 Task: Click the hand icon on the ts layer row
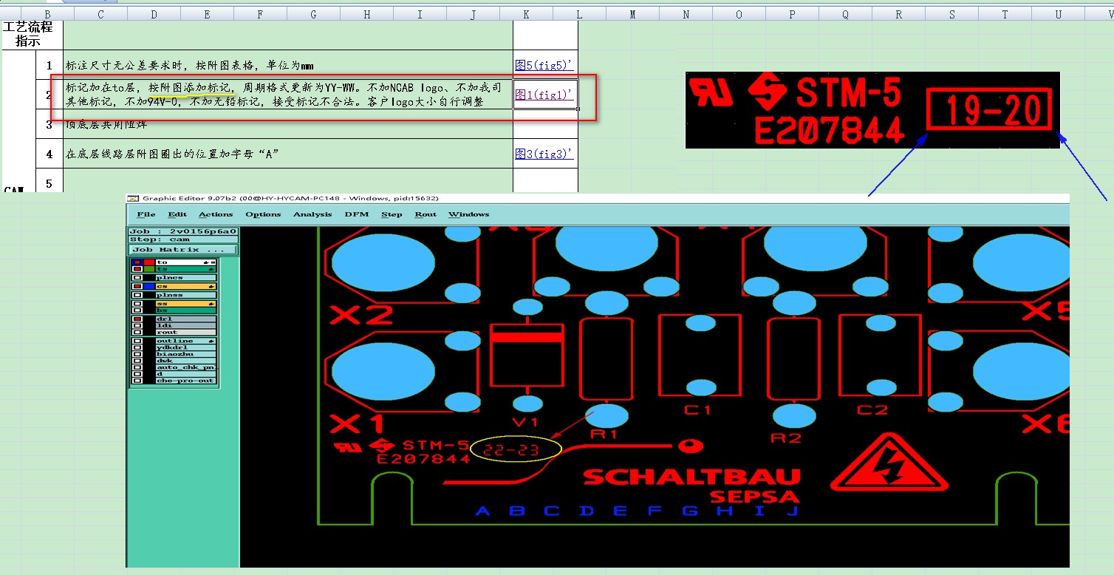point(212,269)
